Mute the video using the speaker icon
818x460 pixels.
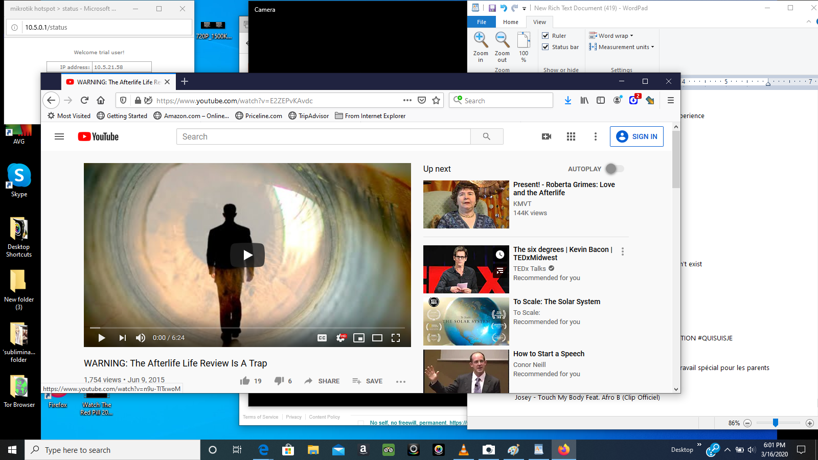pyautogui.click(x=141, y=338)
